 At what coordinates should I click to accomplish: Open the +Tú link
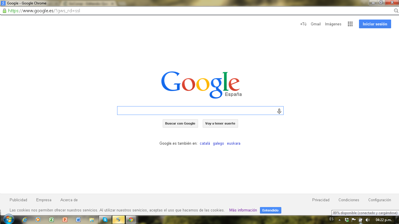303,24
